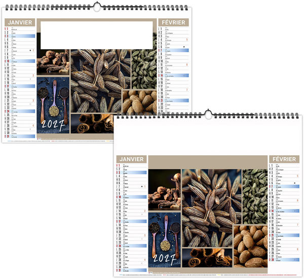Screen dimensions: 304x279
Task: Click the hanging hook loop of top-left calendar
Action: coord(97,7)
